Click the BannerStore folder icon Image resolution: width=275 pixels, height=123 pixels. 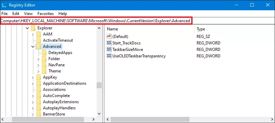pyautogui.click(x=38, y=114)
